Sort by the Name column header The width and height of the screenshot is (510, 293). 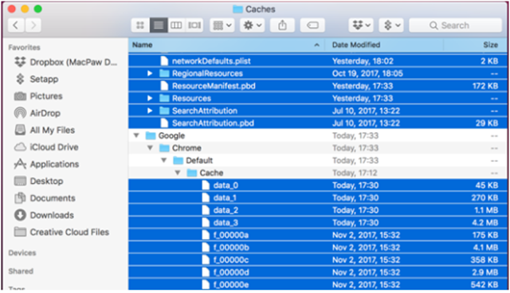click(226, 45)
